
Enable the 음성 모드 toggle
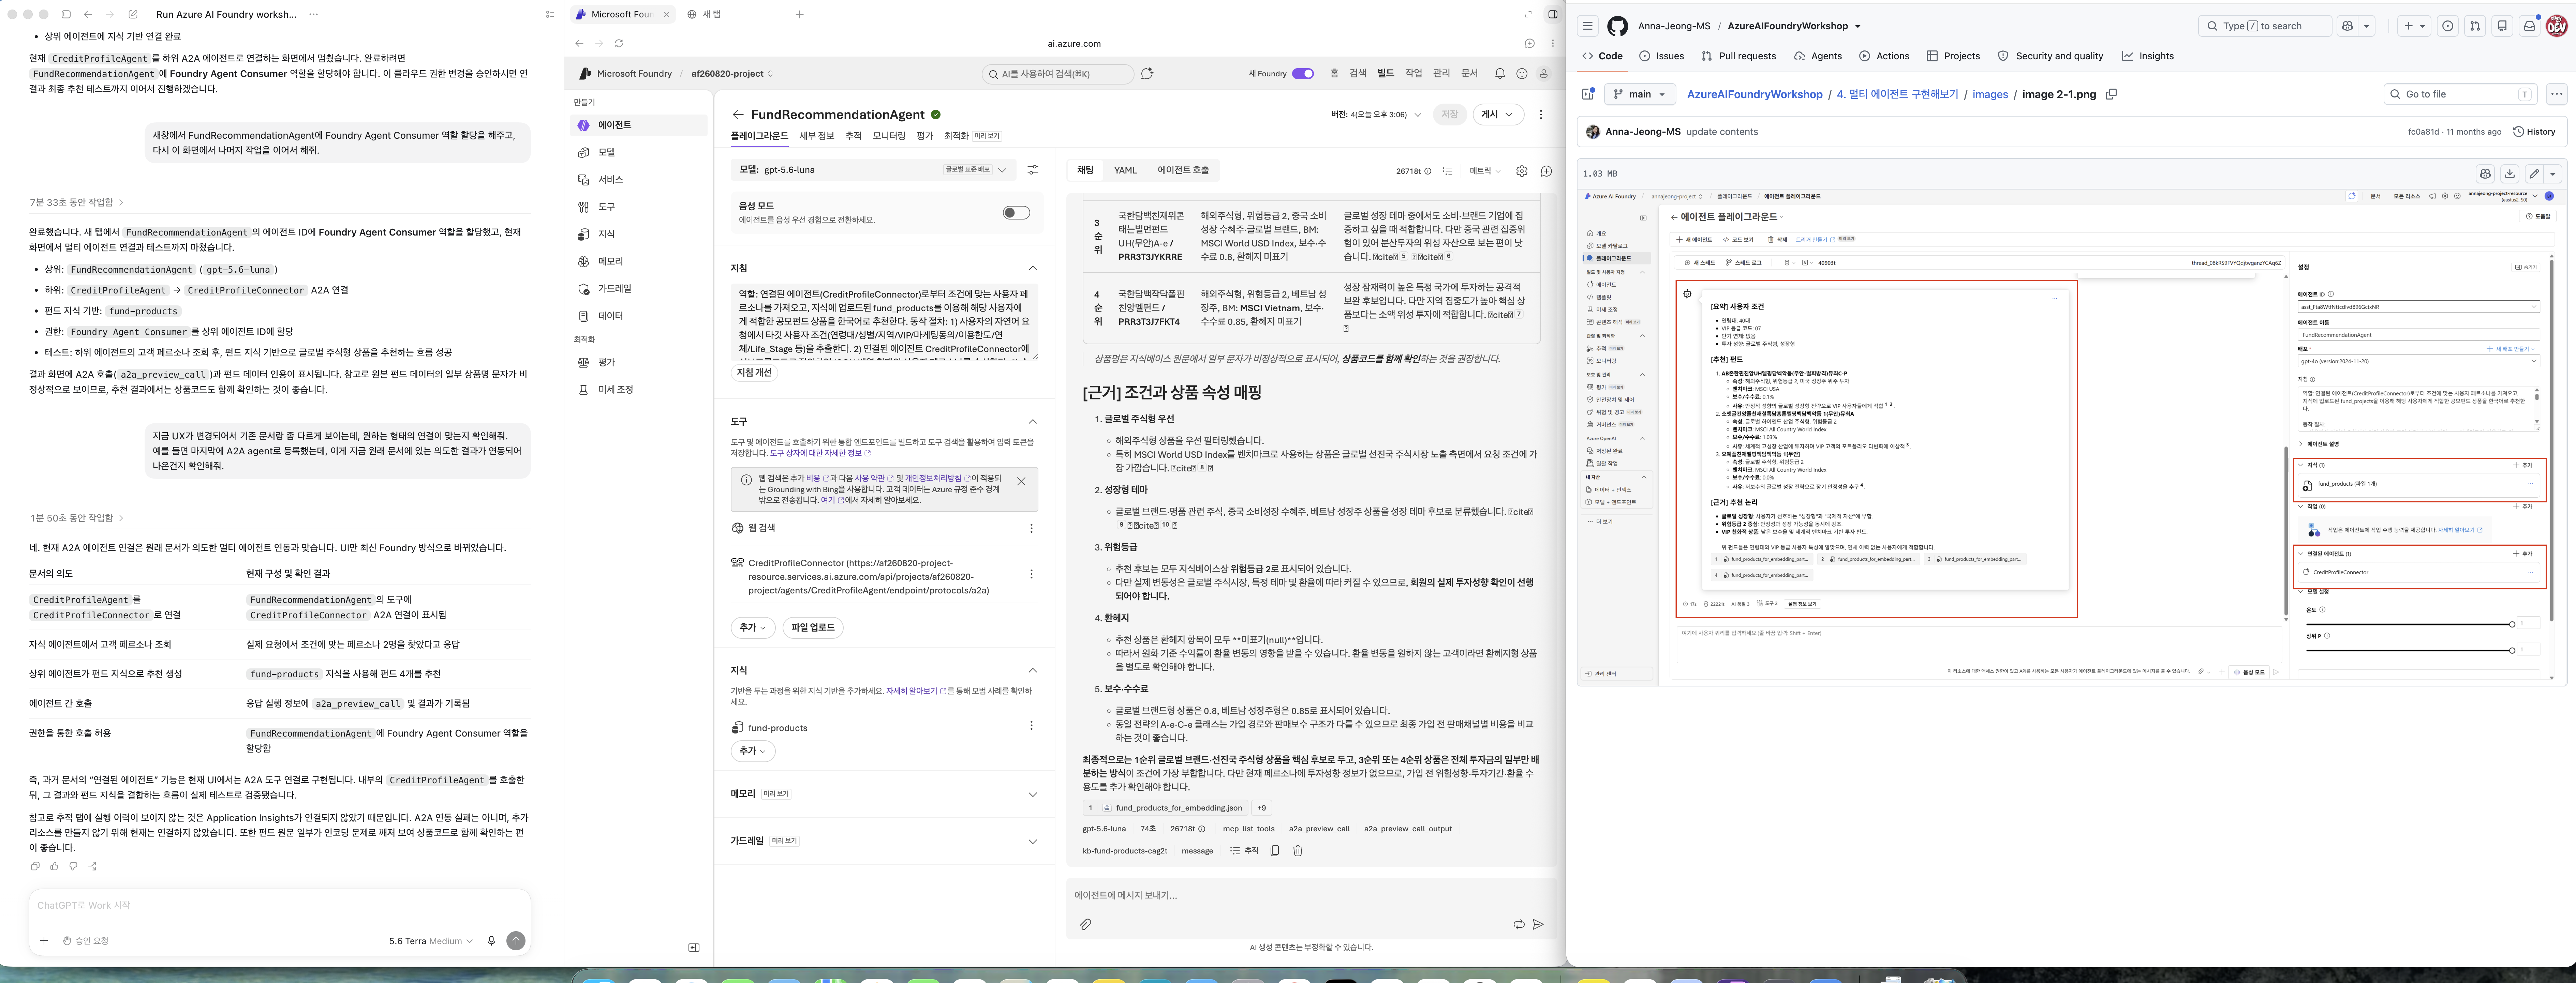point(1016,213)
